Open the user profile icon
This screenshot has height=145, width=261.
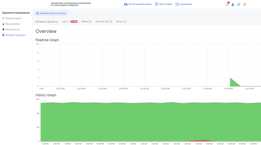point(233,4)
